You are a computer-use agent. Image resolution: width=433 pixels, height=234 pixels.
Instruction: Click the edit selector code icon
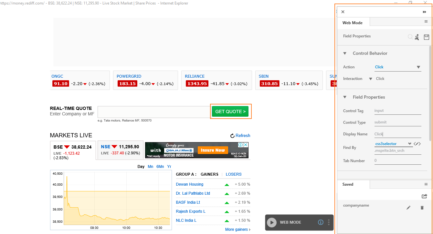(417, 144)
